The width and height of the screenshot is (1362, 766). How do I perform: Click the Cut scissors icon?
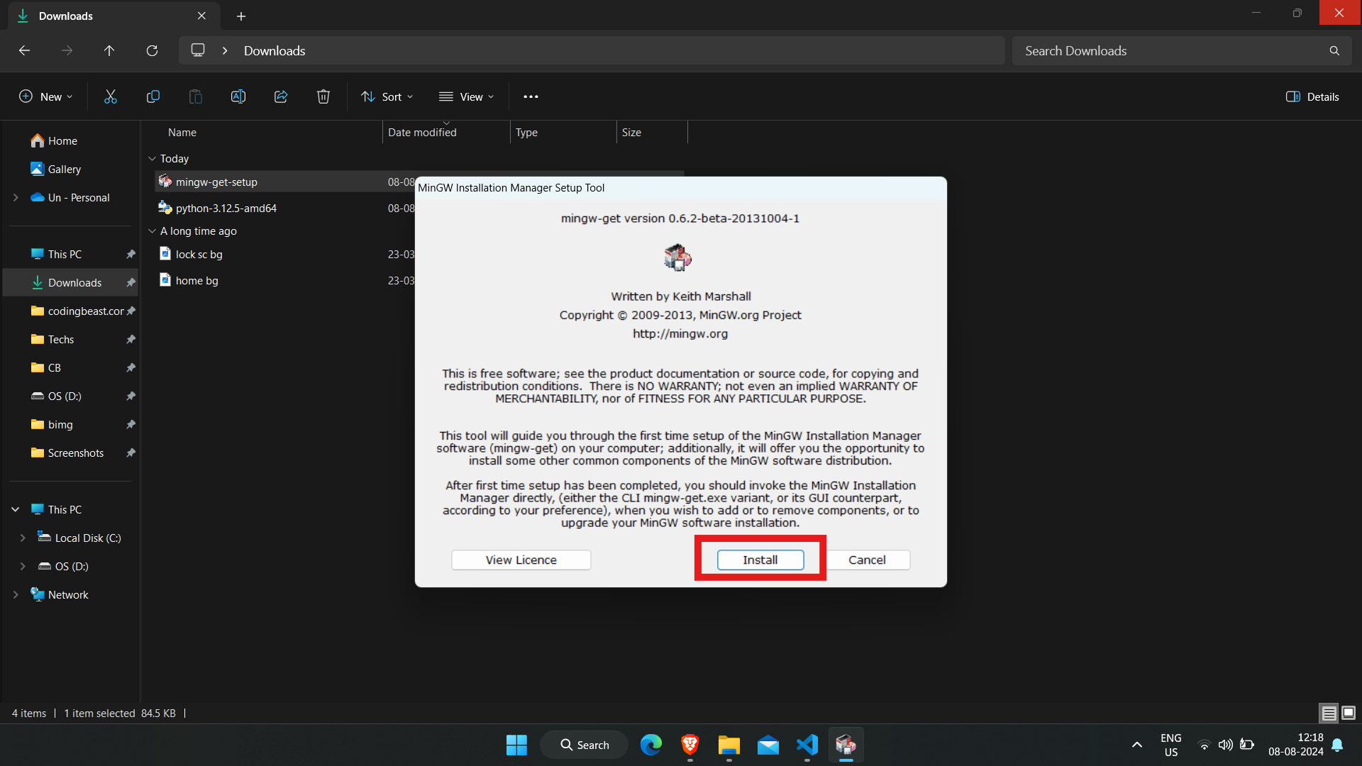click(x=110, y=96)
